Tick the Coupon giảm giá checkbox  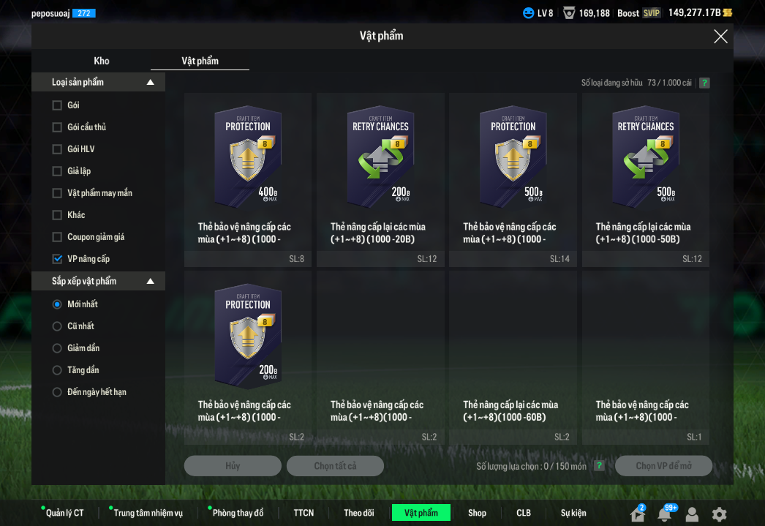(x=57, y=237)
